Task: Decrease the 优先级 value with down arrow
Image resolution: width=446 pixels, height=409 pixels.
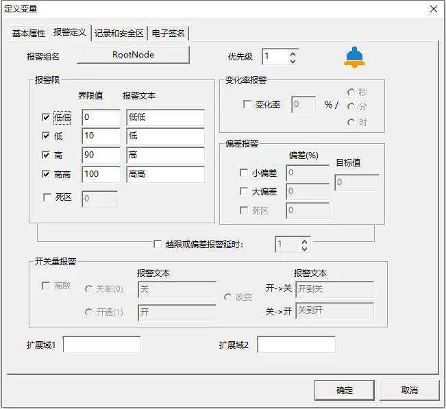Action: [293, 61]
